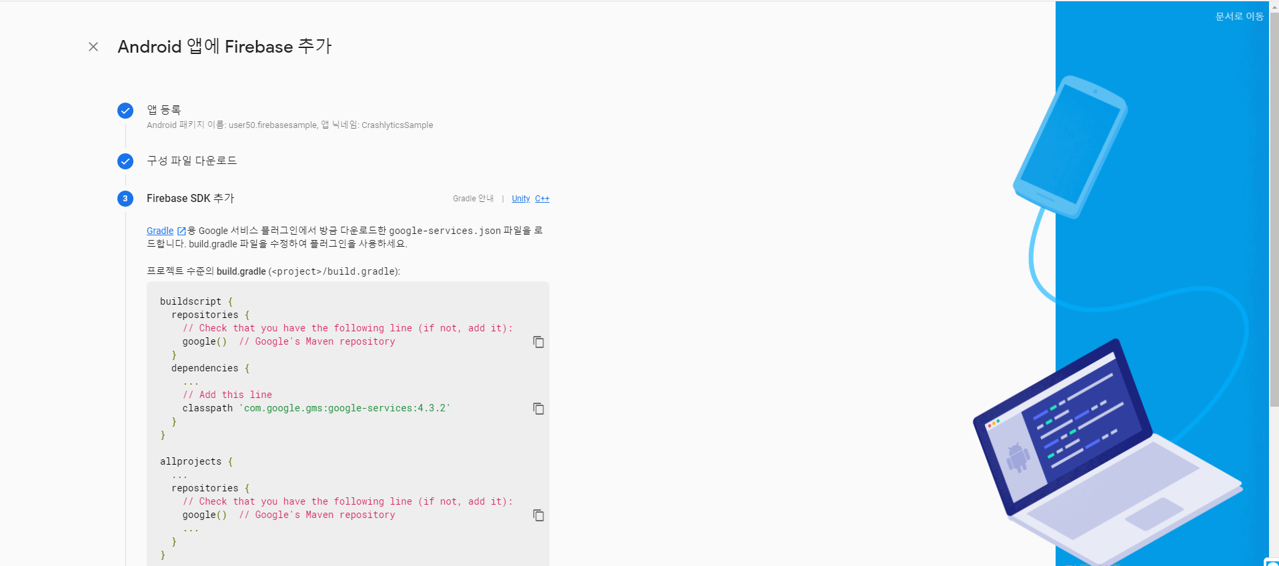The width and height of the screenshot is (1279, 566).
Task: Switch to C++ SDK instructions
Action: pyautogui.click(x=542, y=199)
